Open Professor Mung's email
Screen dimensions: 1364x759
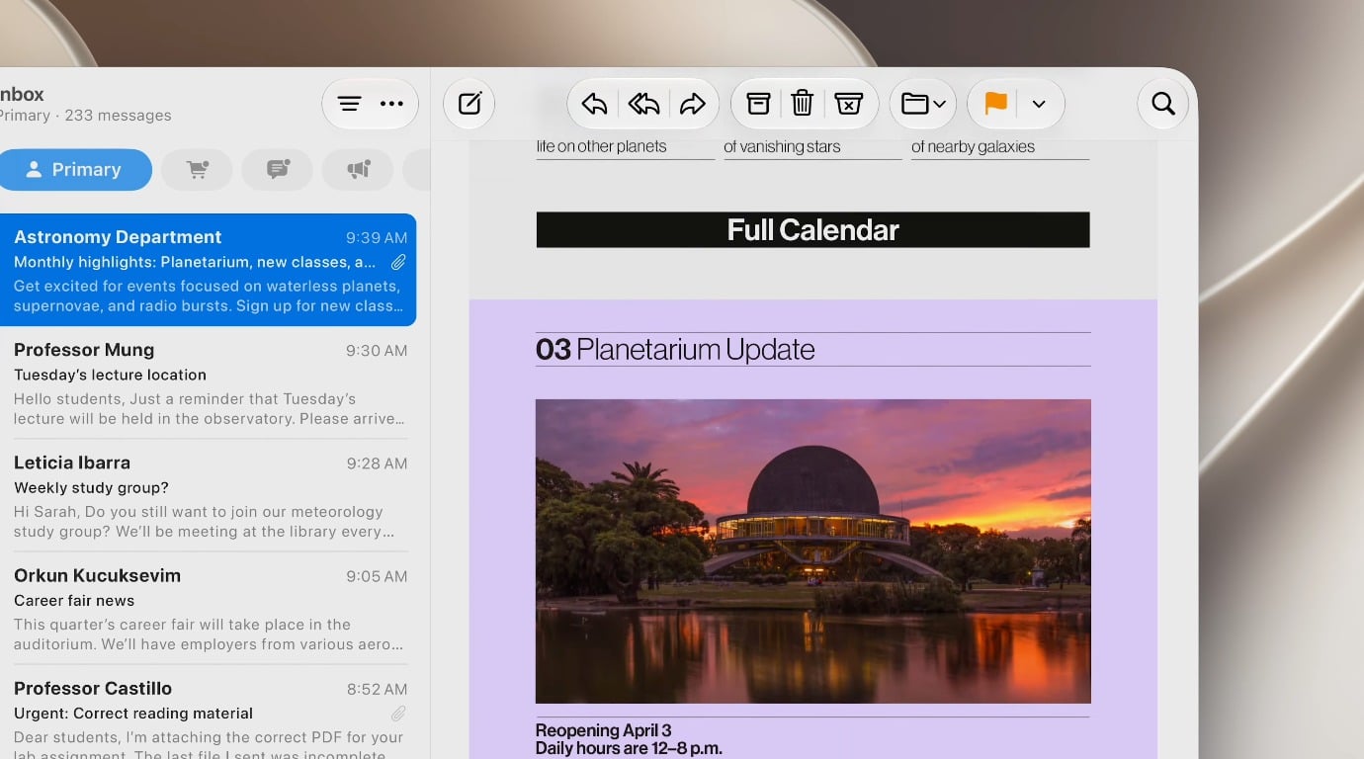point(206,382)
